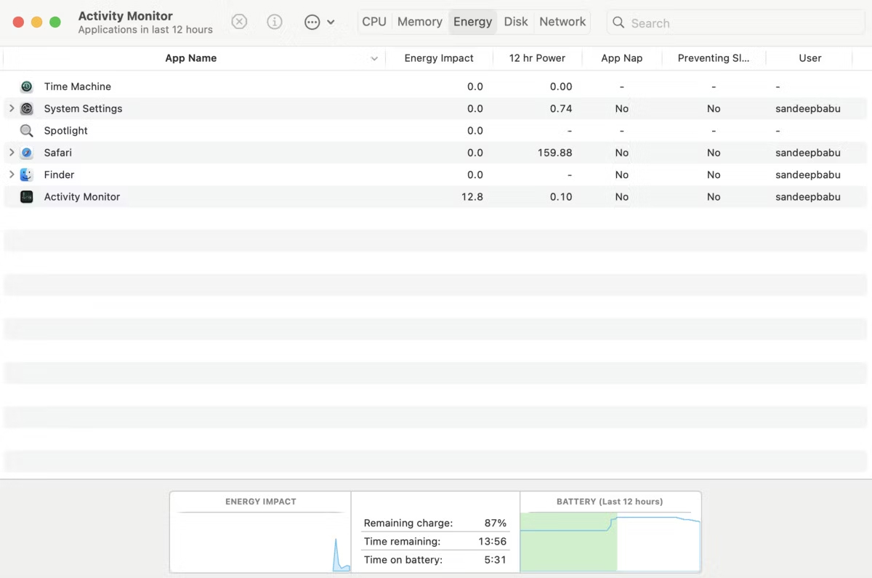The image size is (872, 578).
Task: Expand the Safari process group
Action: coord(11,153)
